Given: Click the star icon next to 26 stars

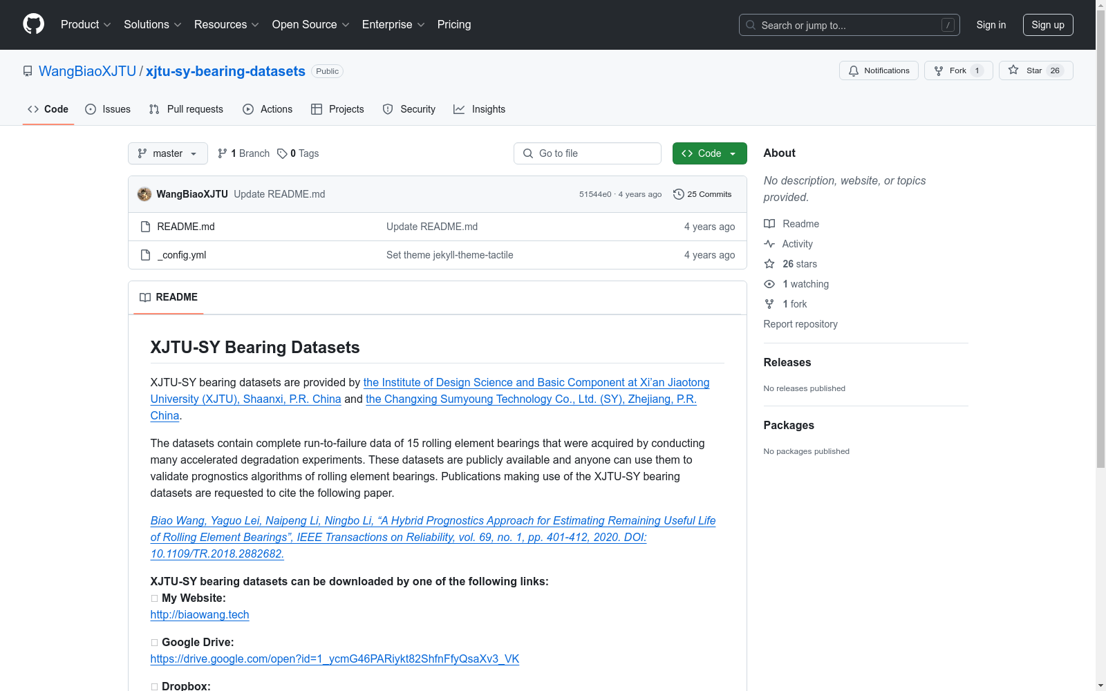Looking at the screenshot, I should click(769, 264).
